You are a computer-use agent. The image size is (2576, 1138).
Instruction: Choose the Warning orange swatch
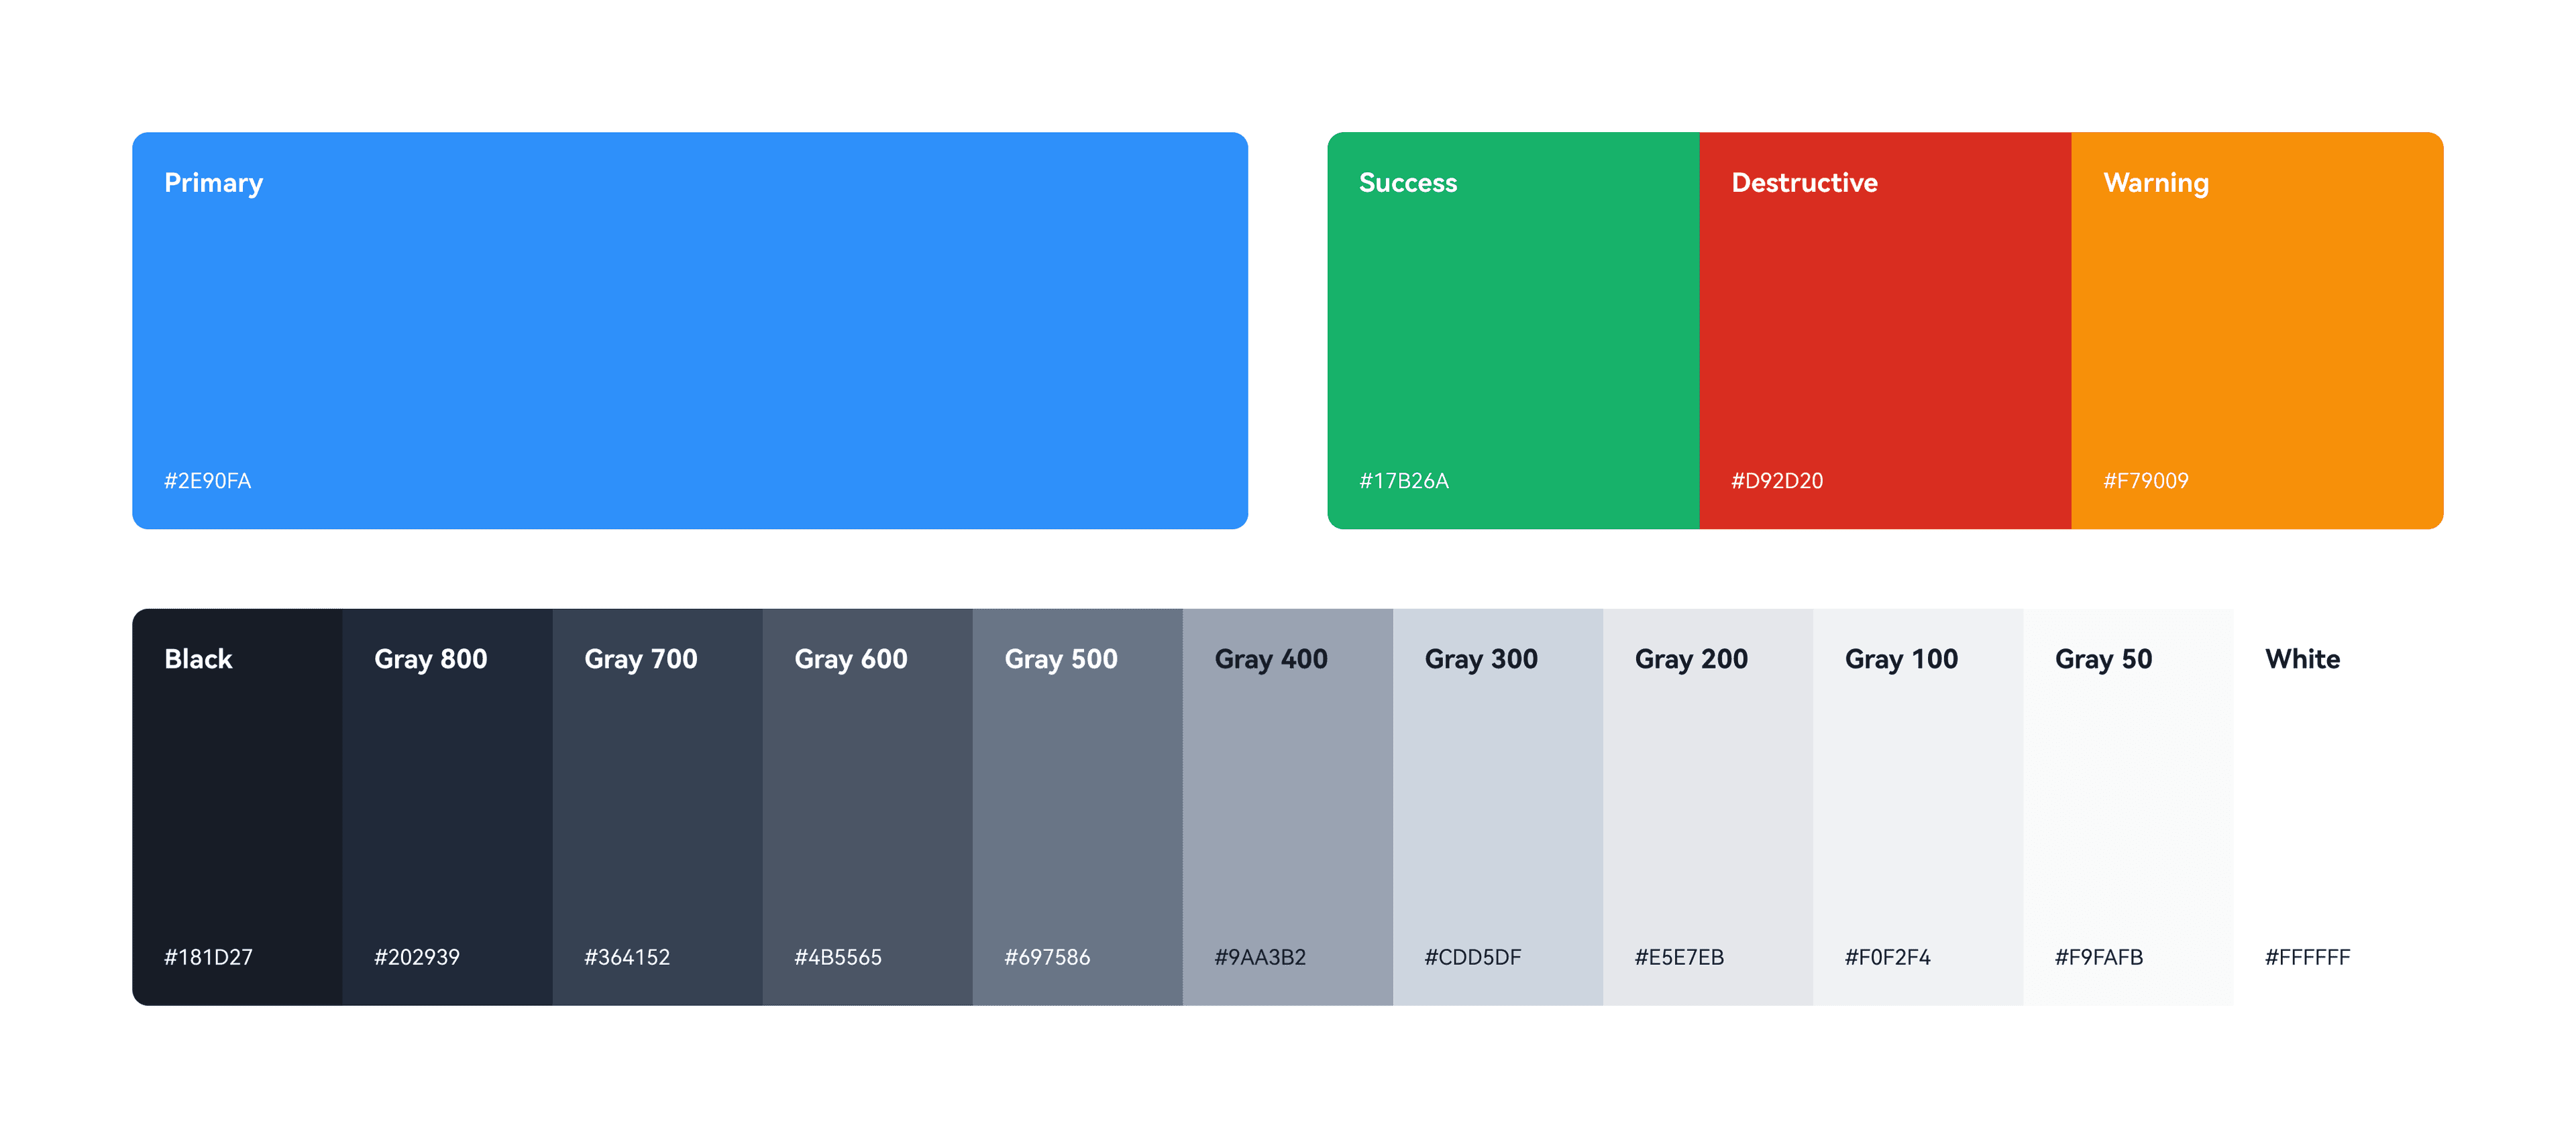click(2257, 330)
